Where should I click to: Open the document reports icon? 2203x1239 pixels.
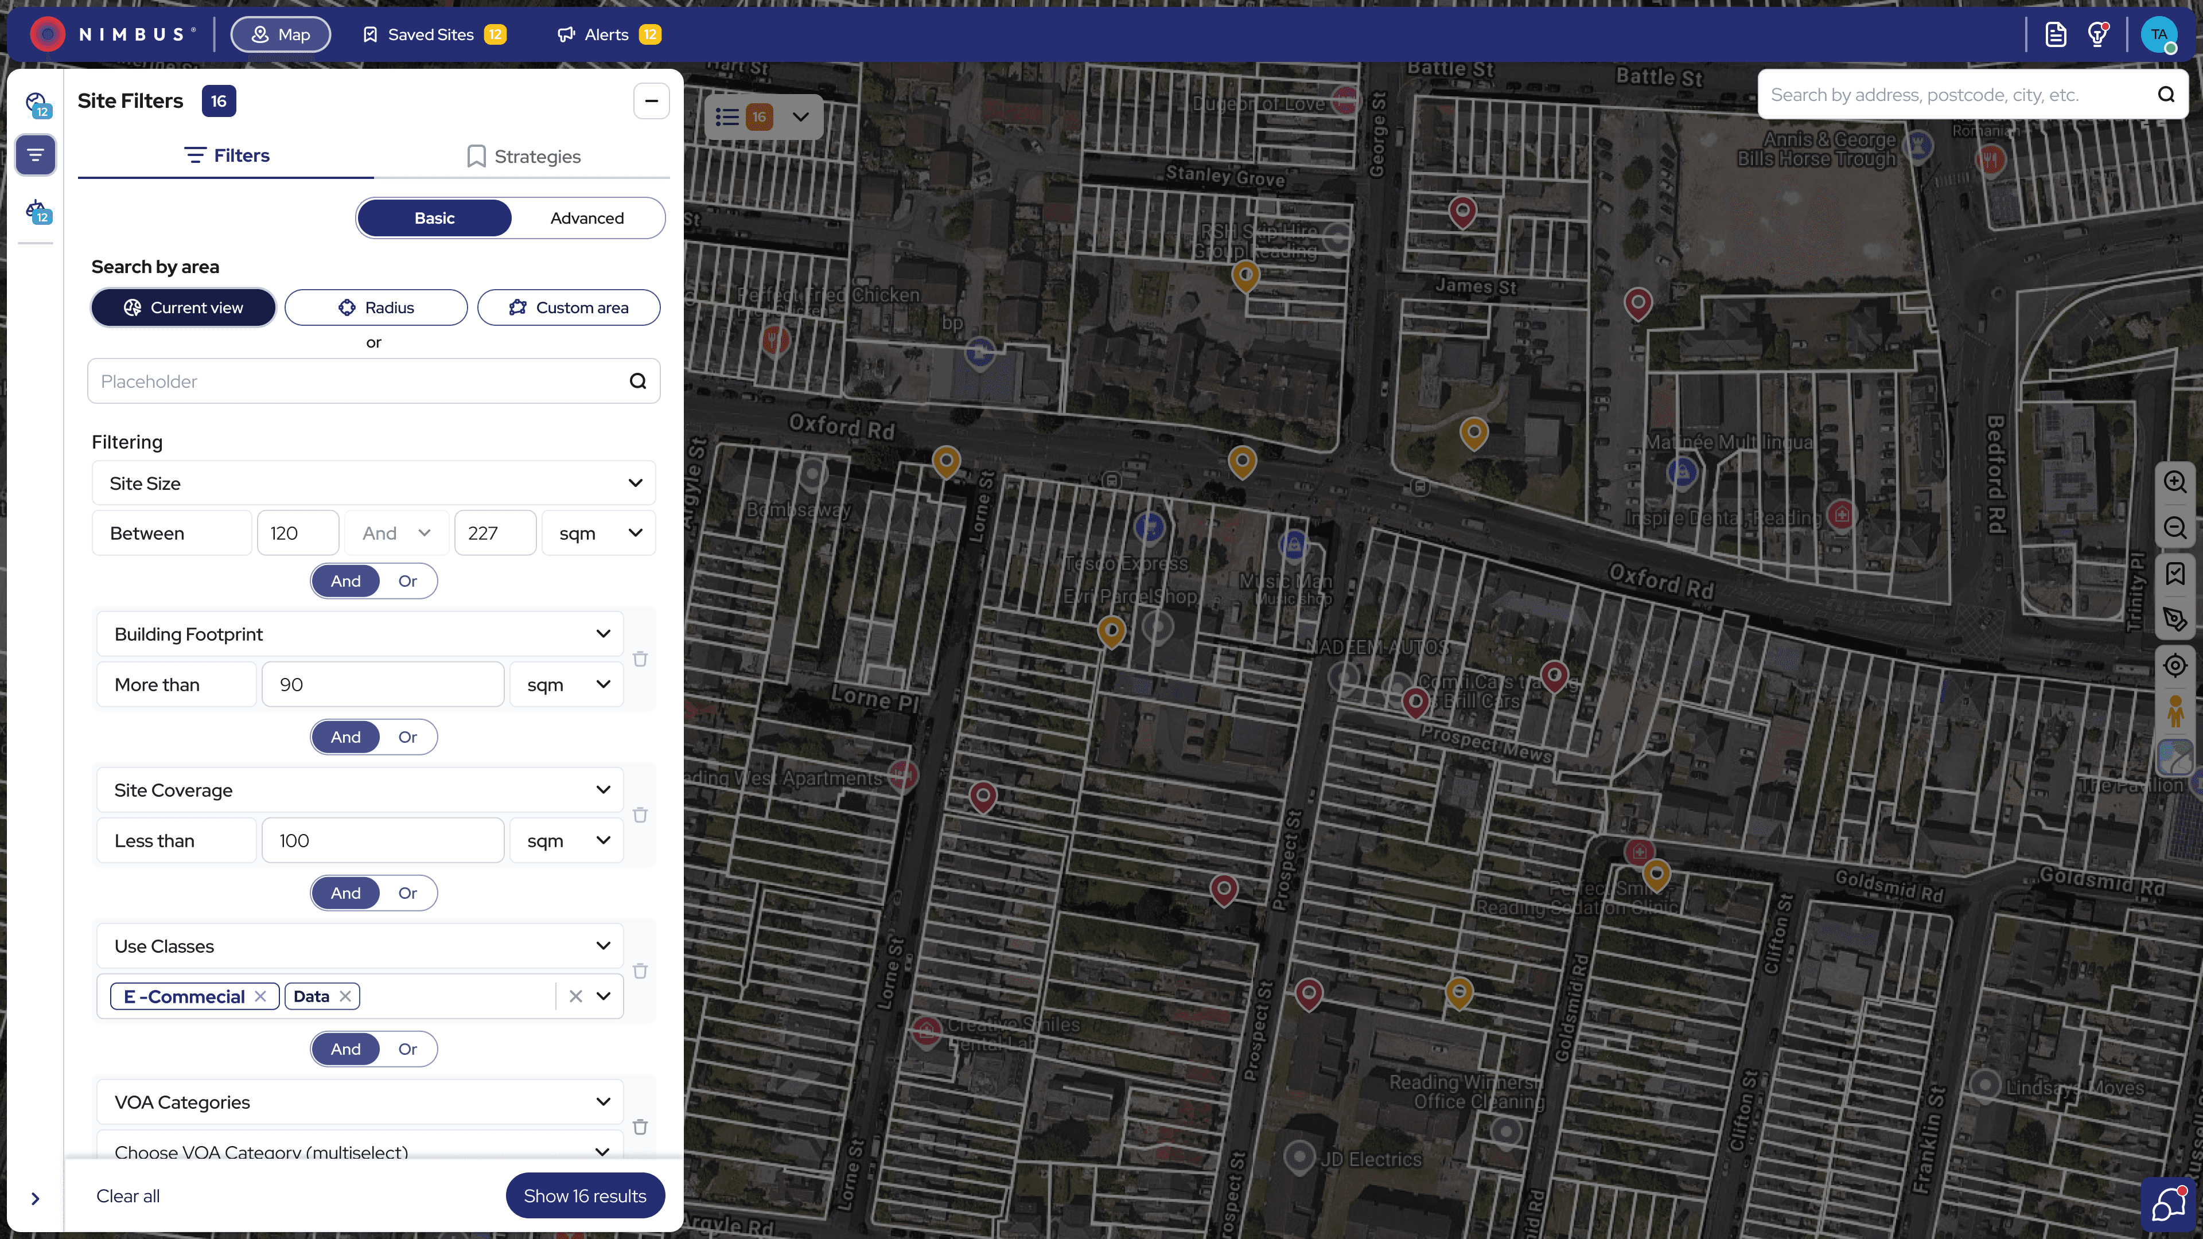2056,34
